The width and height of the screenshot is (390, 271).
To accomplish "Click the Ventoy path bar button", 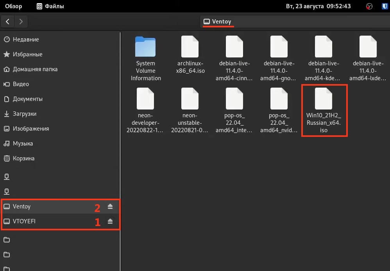I will click(218, 22).
